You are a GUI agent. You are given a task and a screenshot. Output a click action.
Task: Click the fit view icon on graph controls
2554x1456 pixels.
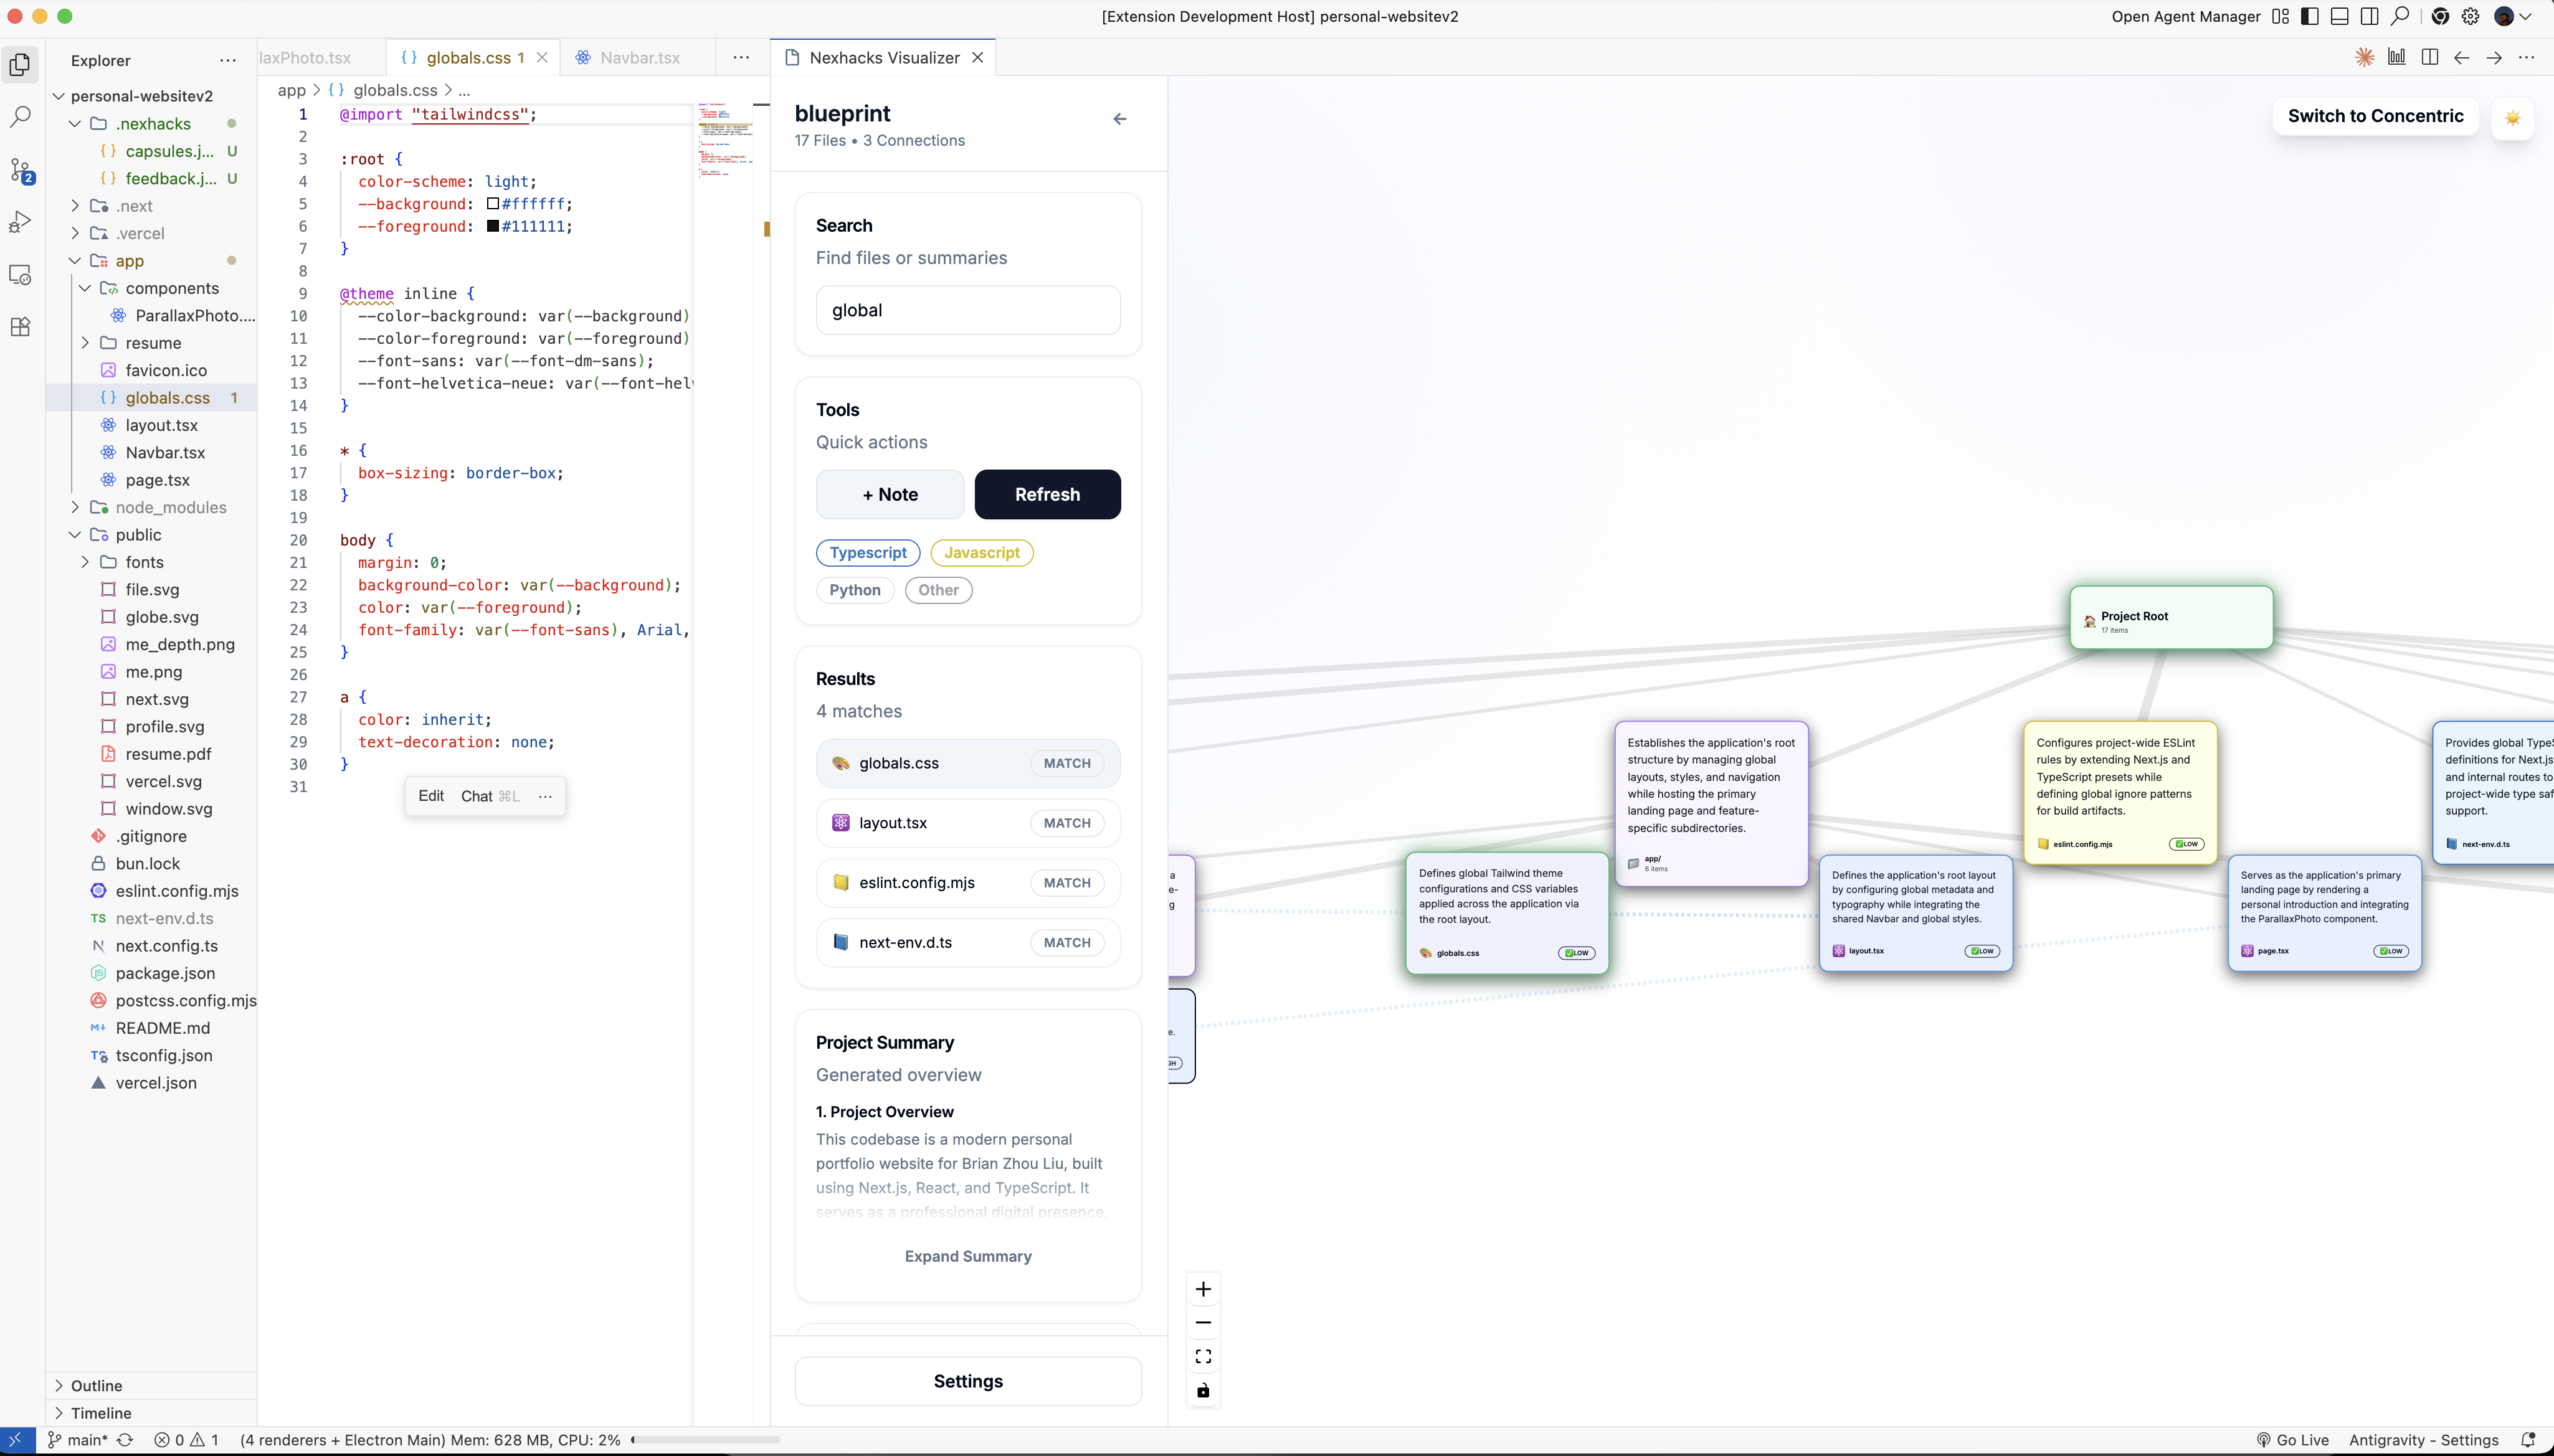point(1203,1356)
